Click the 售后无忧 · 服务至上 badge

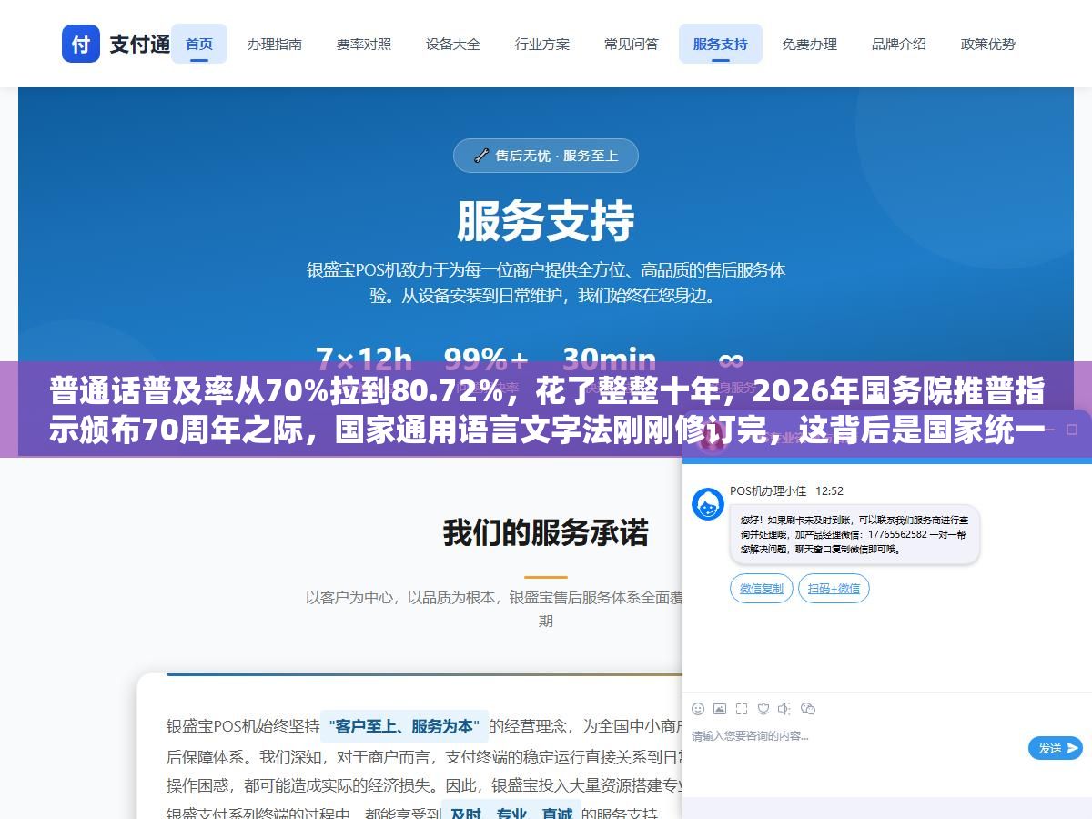[546, 156]
